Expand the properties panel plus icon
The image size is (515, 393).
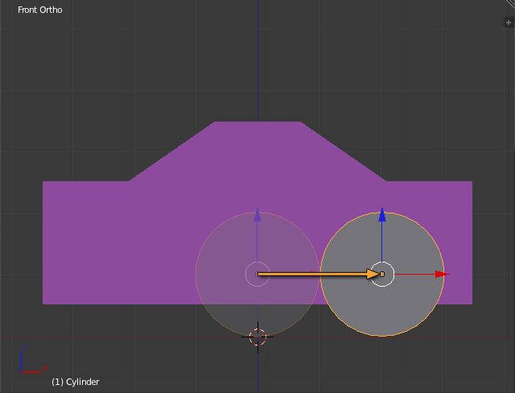click(508, 23)
